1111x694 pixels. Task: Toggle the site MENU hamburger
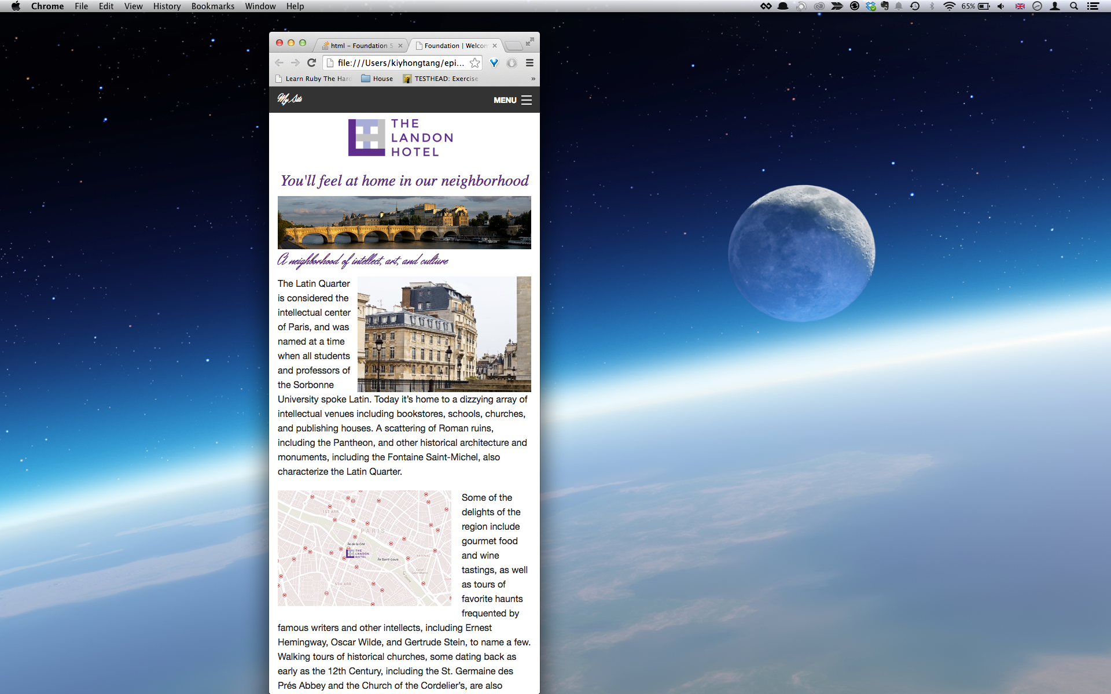[513, 100]
